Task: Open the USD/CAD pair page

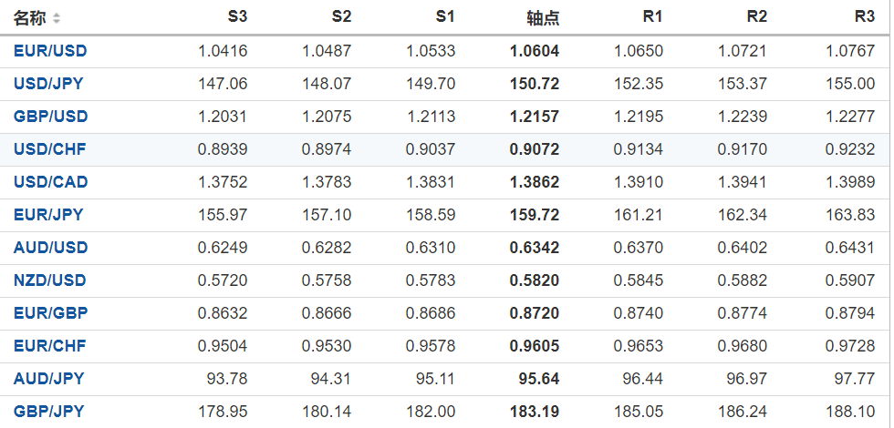Action: coord(50,182)
